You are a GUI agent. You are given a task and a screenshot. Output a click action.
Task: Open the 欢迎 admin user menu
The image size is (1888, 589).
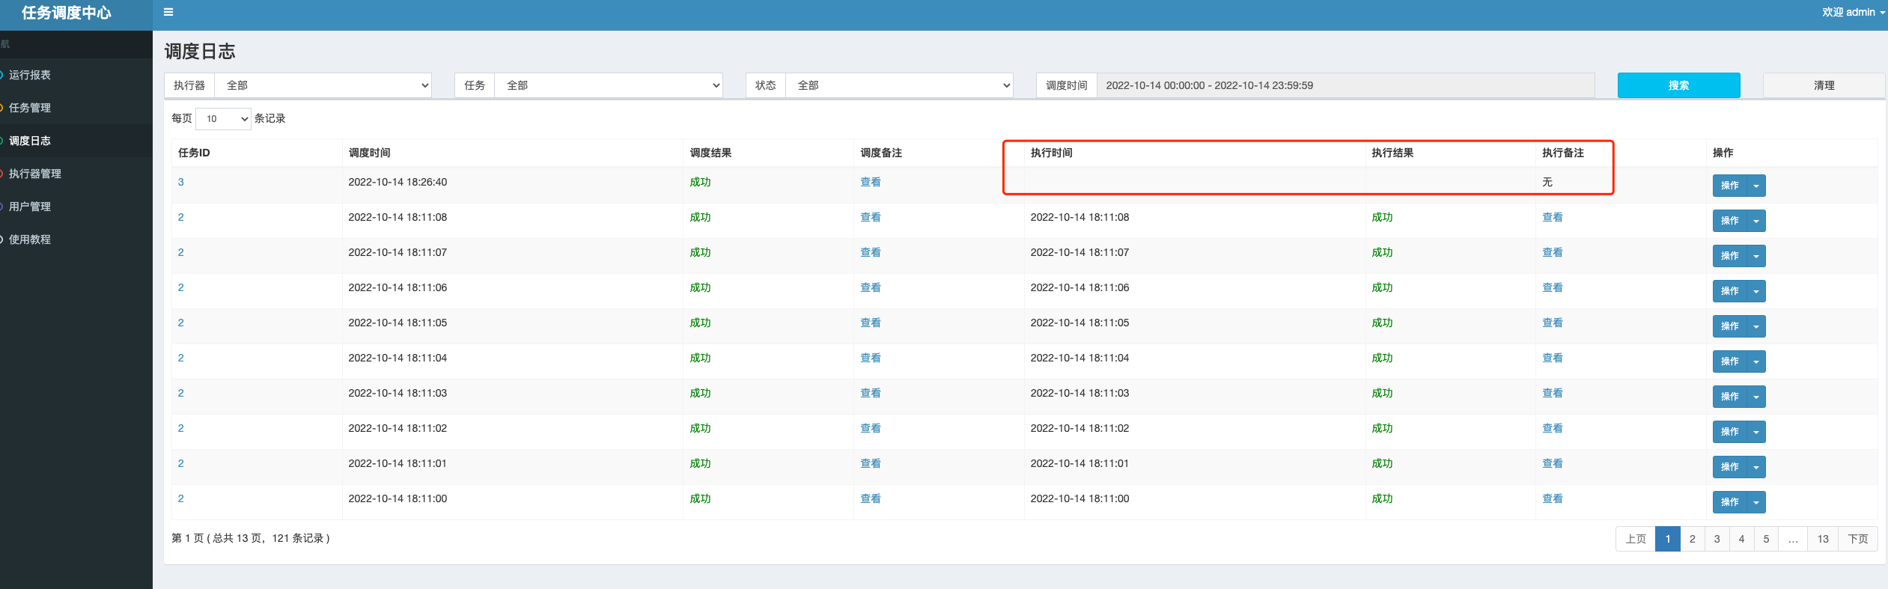click(1853, 12)
